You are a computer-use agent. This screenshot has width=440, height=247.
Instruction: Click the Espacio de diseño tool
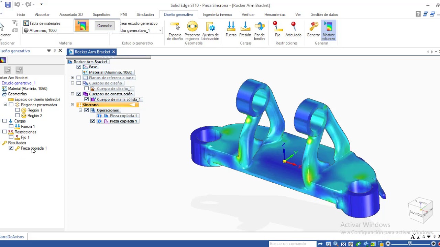175,31
